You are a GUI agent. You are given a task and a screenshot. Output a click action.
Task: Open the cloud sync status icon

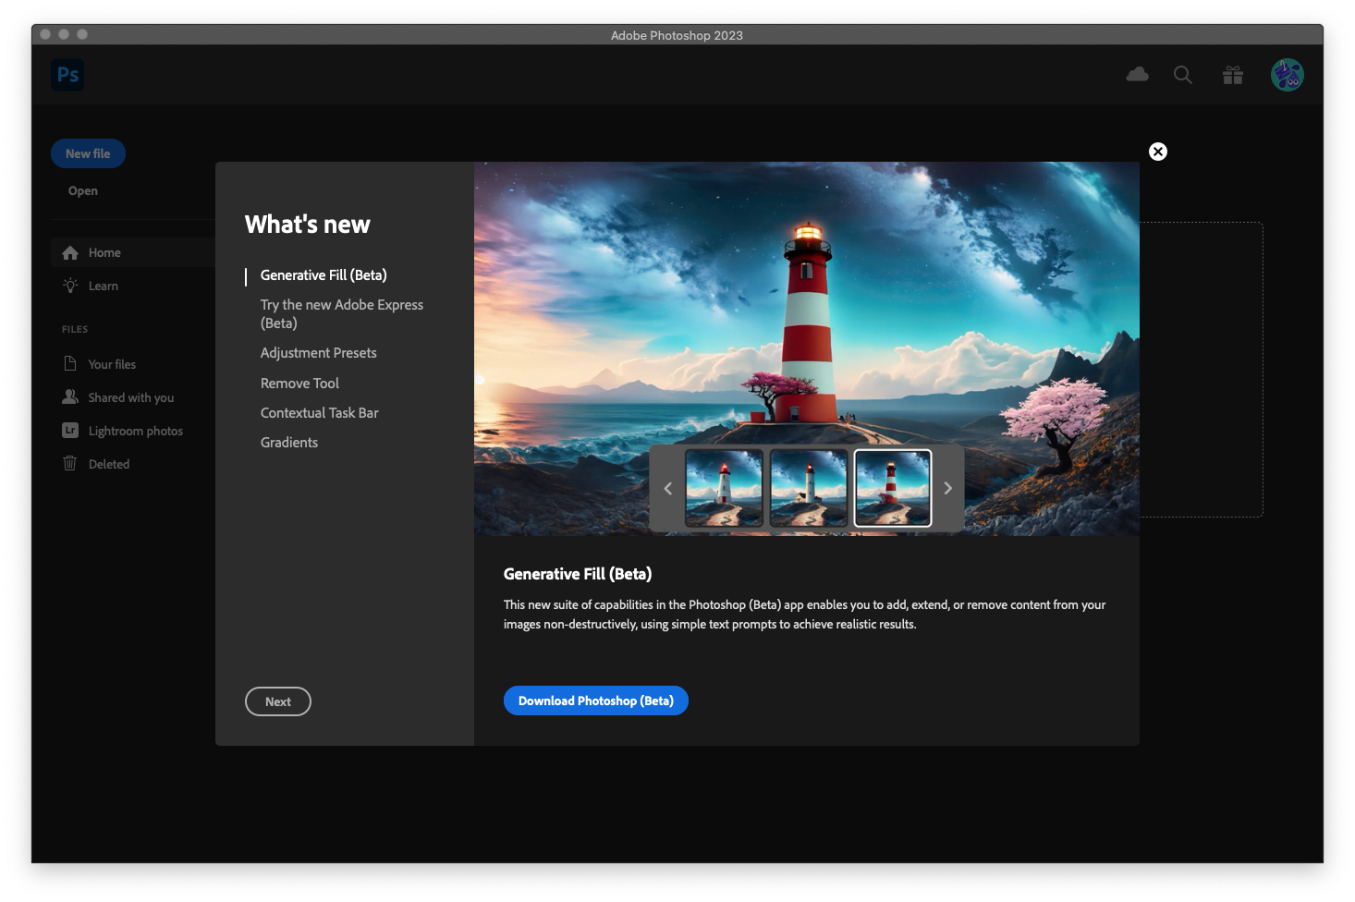[x=1137, y=74]
